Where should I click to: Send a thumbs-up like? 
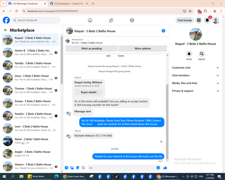(x=165, y=168)
